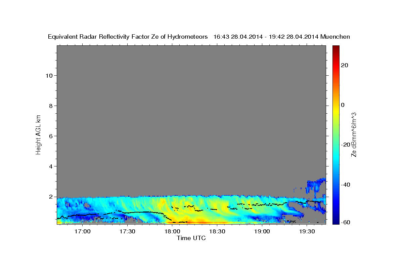Click the colorbar label 'Ze dBmm^6/m^3'

pyautogui.click(x=354, y=134)
